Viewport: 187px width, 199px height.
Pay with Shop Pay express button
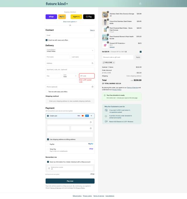(51, 17)
